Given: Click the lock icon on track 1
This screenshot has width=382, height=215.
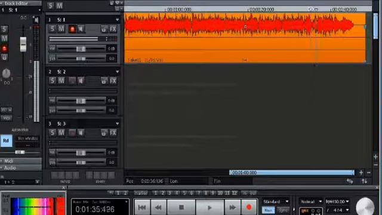Looking at the screenshot, I should point(104,29).
